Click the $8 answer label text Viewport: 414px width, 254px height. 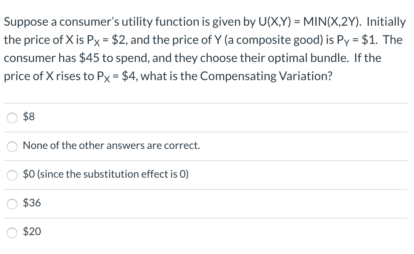tap(29, 117)
